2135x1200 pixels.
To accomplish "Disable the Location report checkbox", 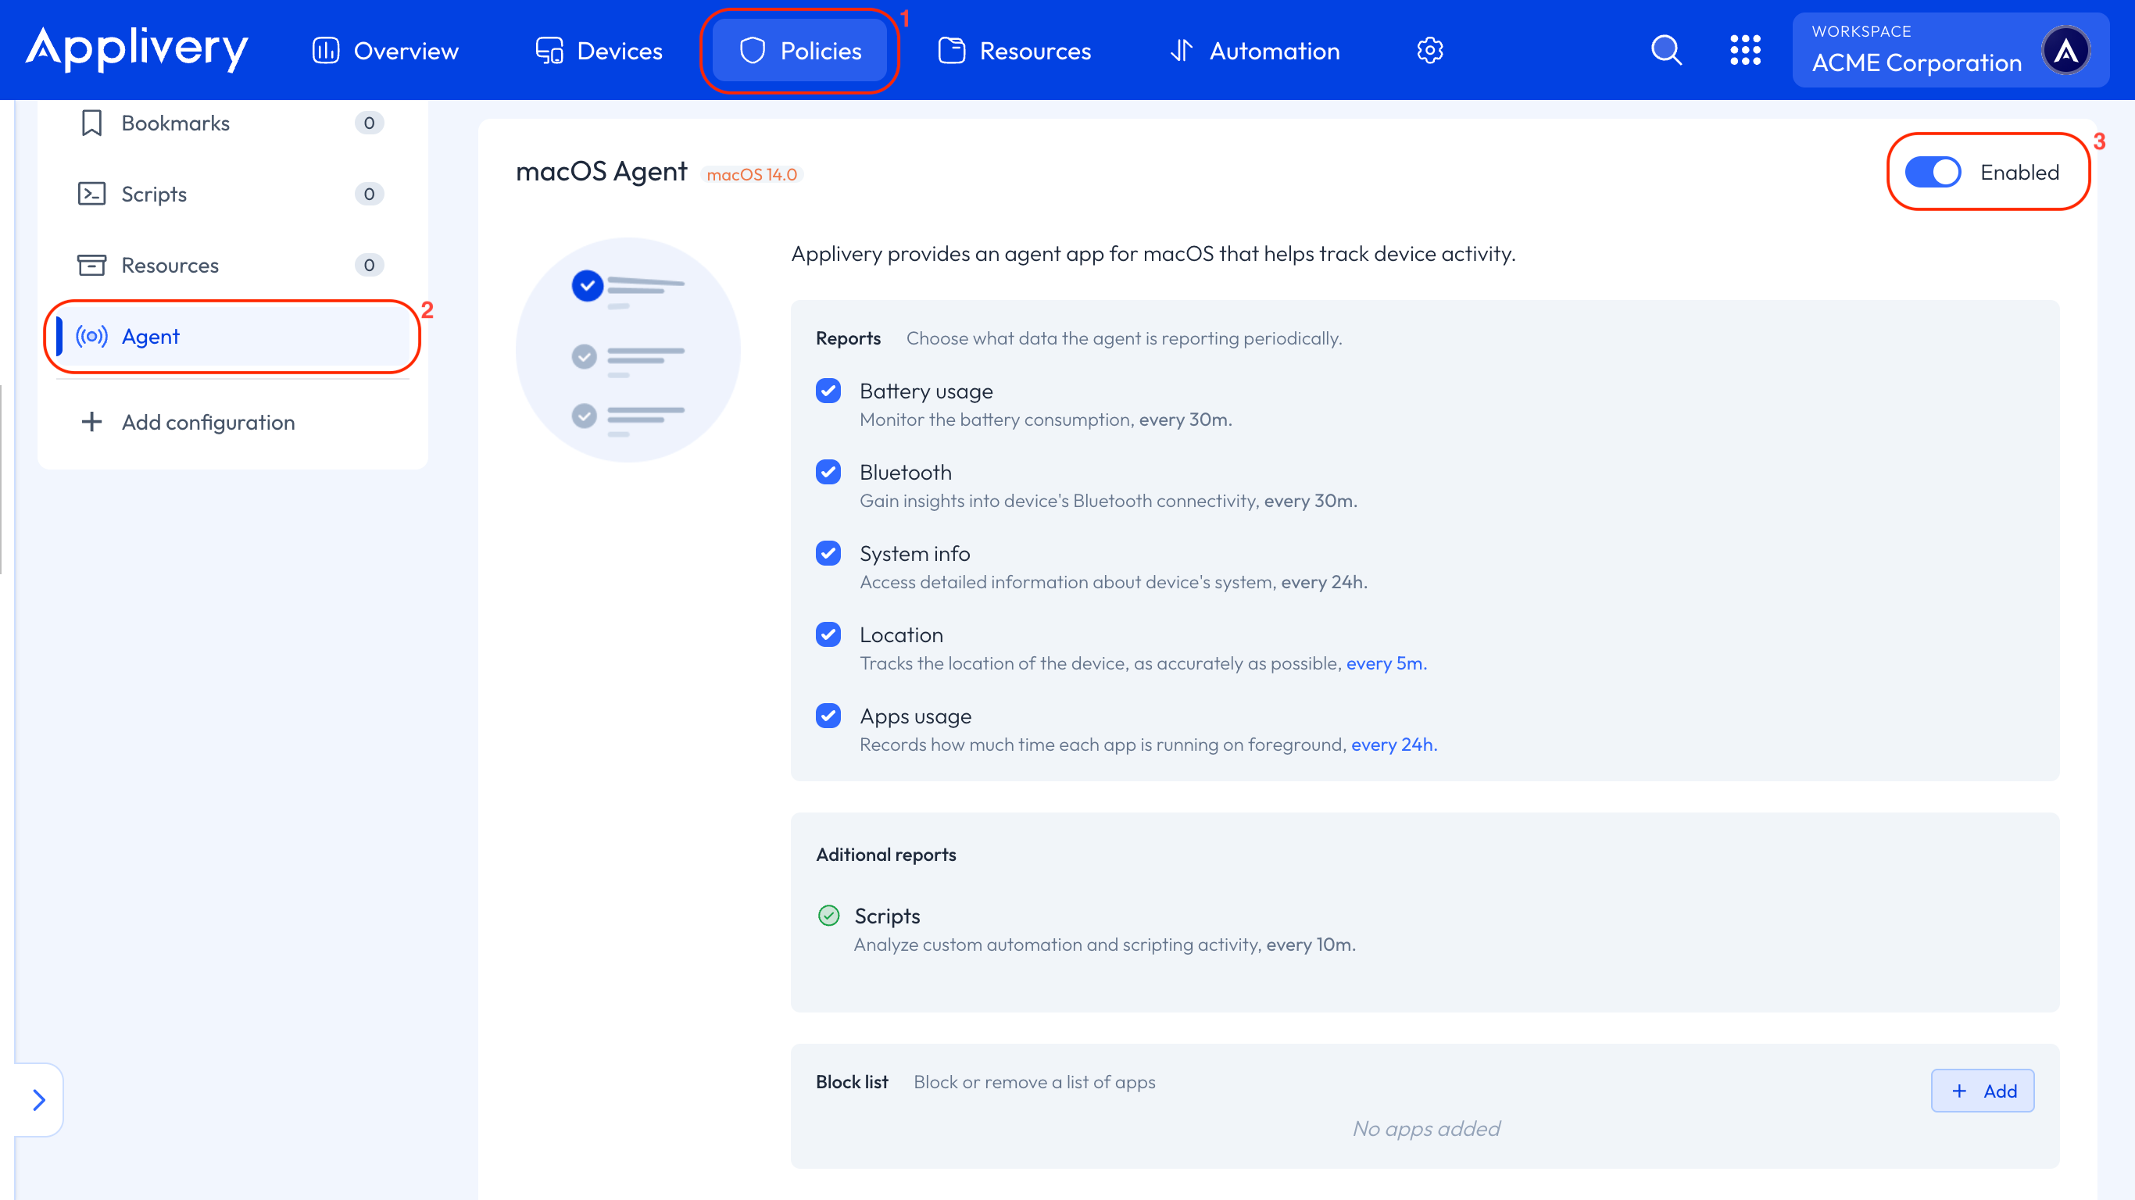I will tap(828, 634).
